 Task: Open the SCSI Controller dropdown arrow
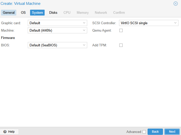(x=176, y=23)
